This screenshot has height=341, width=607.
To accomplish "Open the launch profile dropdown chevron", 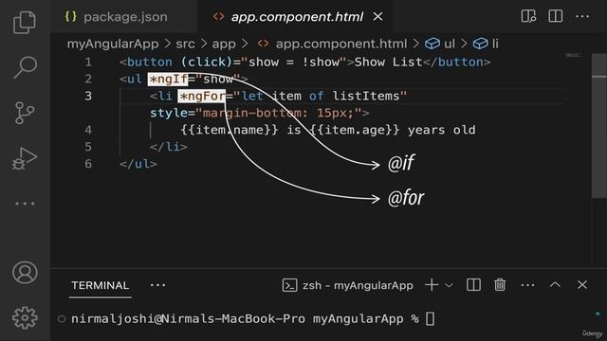I will pyautogui.click(x=449, y=286).
